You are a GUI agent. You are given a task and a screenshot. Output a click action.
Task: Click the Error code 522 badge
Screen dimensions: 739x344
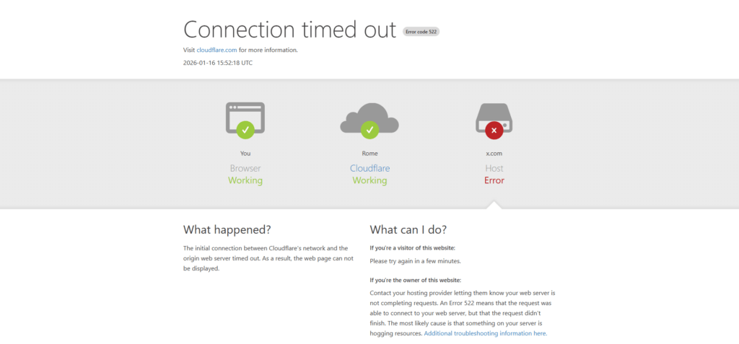pyautogui.click(x=421, y=32)
